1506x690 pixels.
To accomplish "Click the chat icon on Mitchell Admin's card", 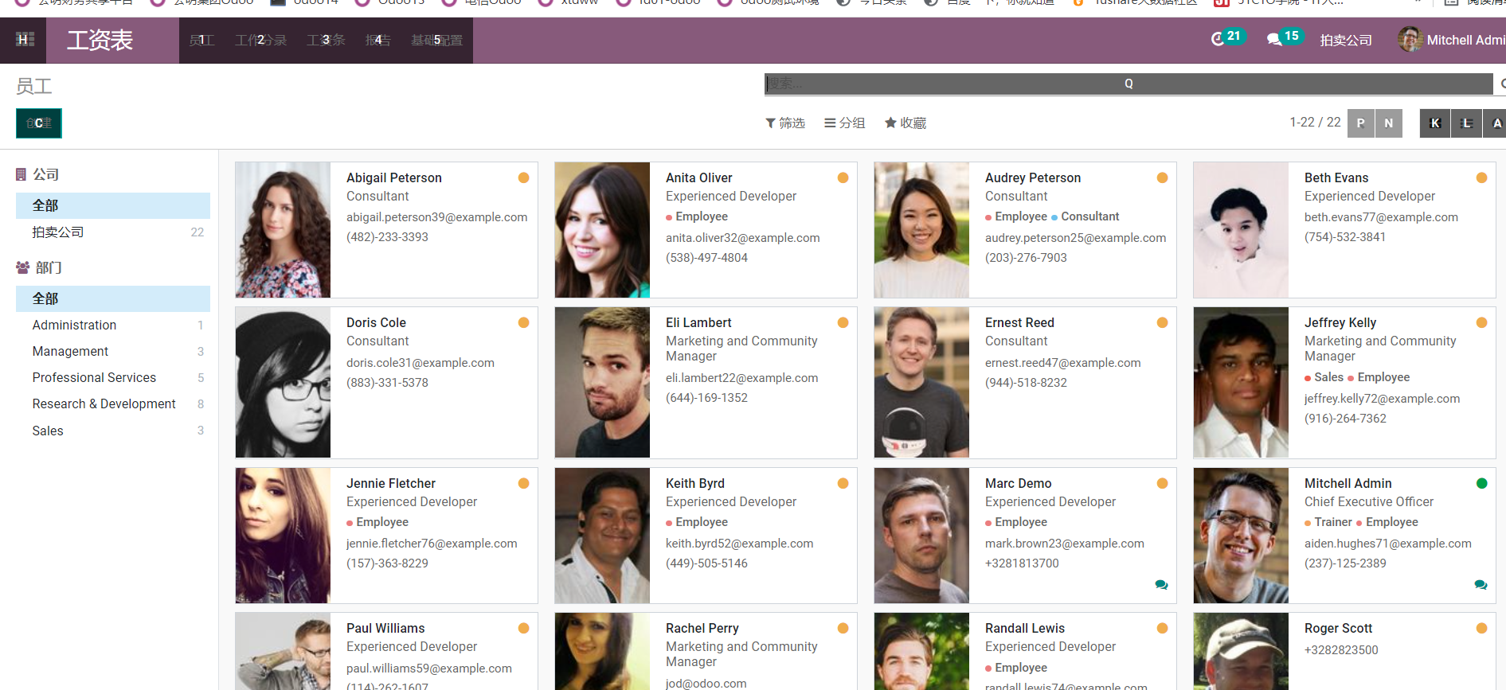I will point(1481,585).
